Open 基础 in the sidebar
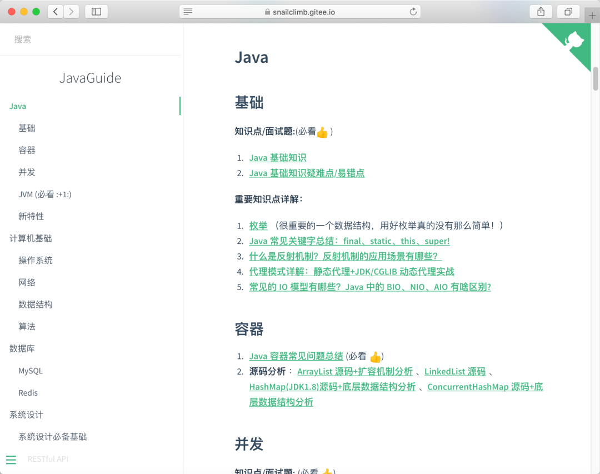 [27, 128]
